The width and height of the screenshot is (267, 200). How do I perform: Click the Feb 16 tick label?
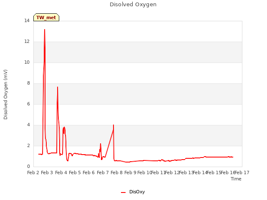pyautogui.click(x=228, y=172)
